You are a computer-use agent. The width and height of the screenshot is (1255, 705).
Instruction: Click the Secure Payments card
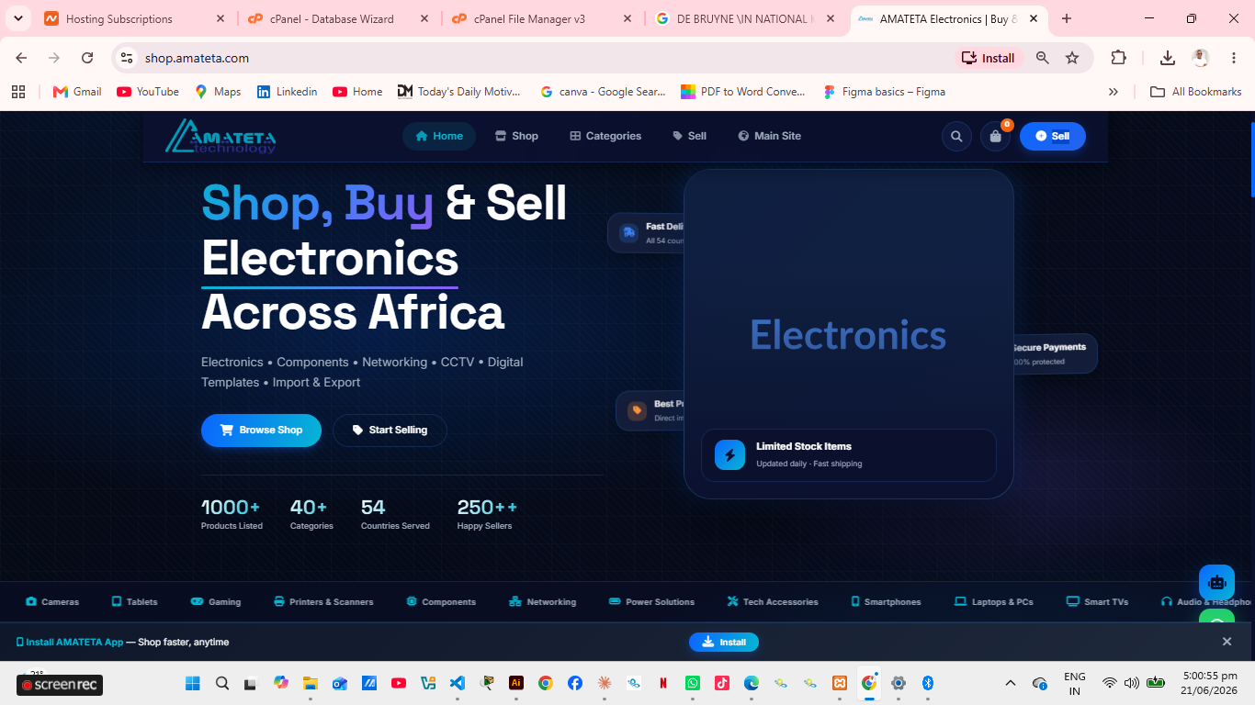1055,353
